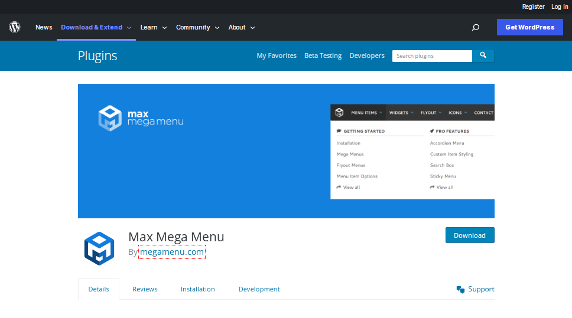
Task: Expand the Download & Extend dropdown
Action: pyautogui.click(x=96, y=27)
